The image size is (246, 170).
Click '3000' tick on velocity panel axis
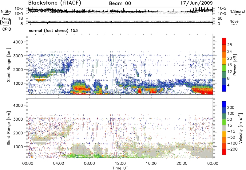[18, 119]
